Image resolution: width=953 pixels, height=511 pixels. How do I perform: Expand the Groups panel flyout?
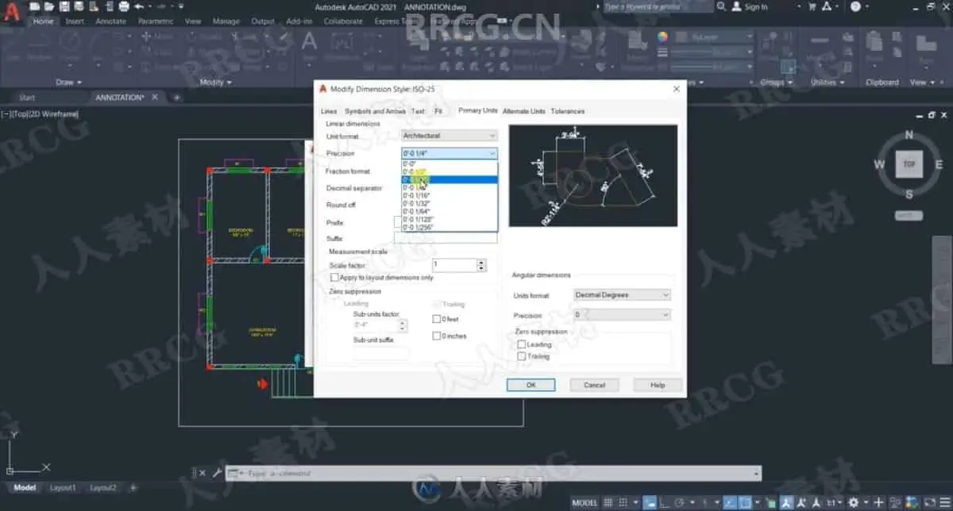(x=777, y=82)
